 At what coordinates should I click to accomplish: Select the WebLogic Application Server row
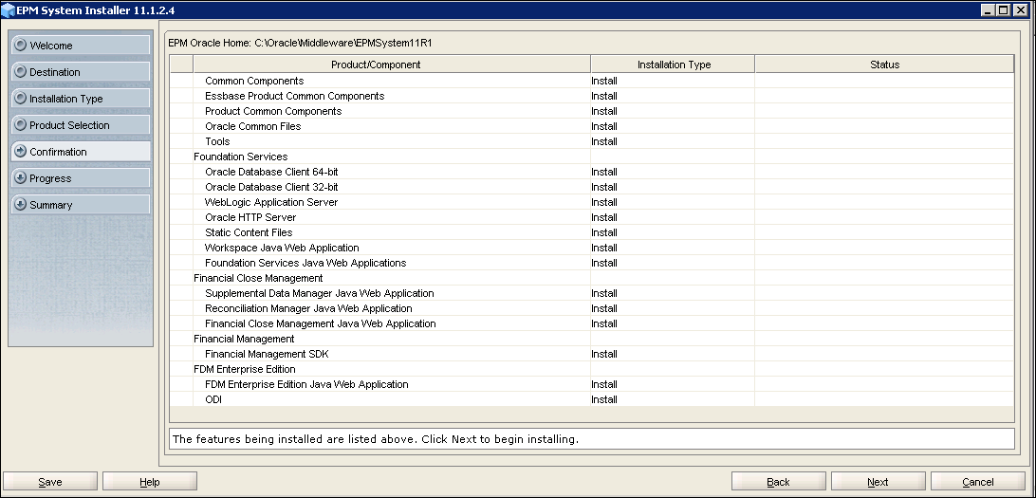591,202
